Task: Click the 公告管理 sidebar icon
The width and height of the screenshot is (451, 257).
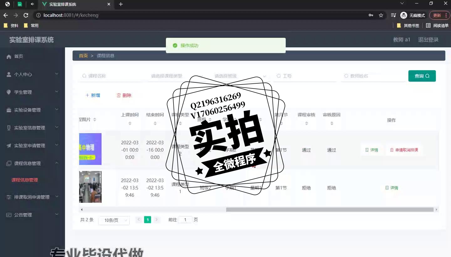Action: [x=9, y=215]
